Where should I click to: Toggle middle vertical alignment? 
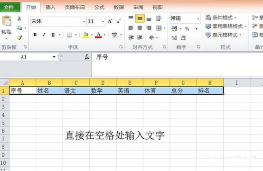point(140,18)
